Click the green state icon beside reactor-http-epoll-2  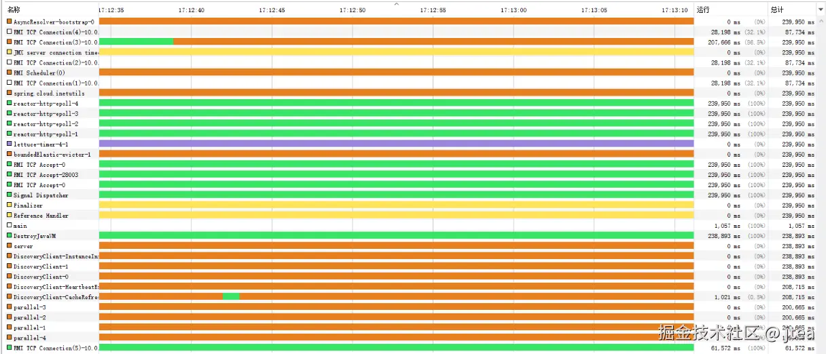click(10, 123)
